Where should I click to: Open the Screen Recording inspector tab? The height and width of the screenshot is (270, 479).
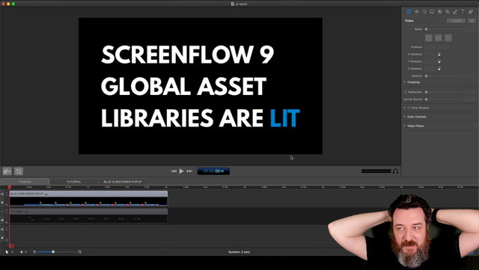[x=432, y=12]
